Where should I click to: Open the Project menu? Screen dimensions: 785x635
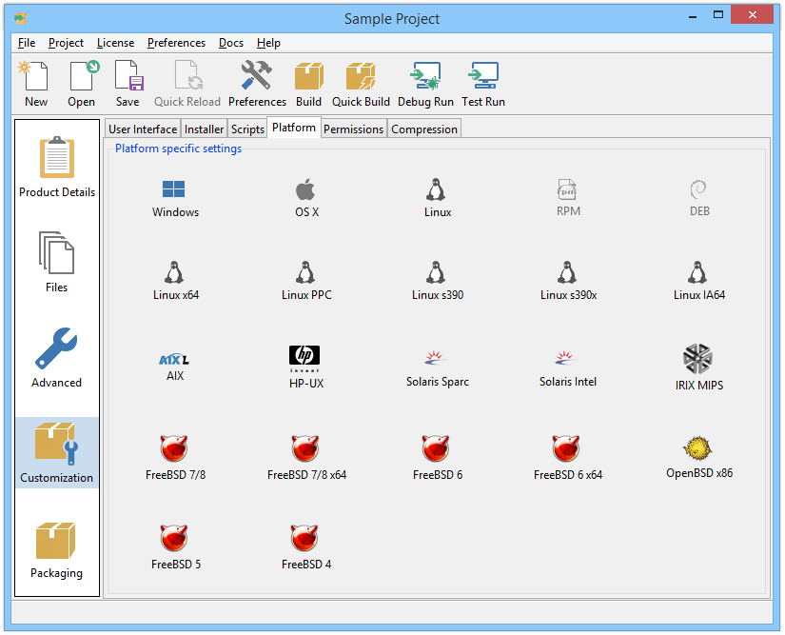tap(65, 42)
